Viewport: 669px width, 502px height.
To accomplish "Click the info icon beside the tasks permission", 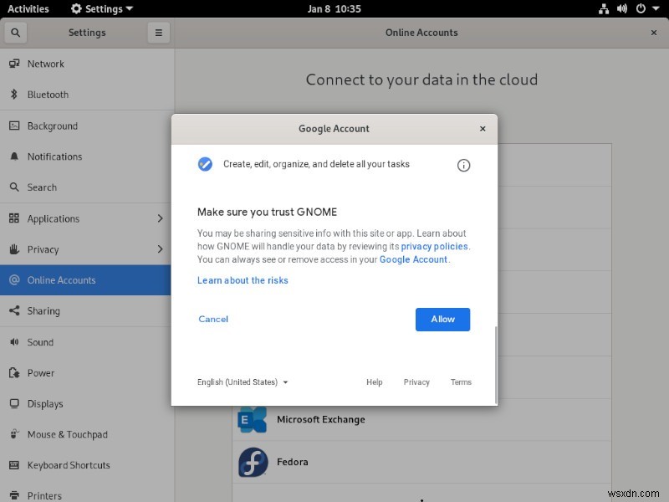I will [463, 166].
